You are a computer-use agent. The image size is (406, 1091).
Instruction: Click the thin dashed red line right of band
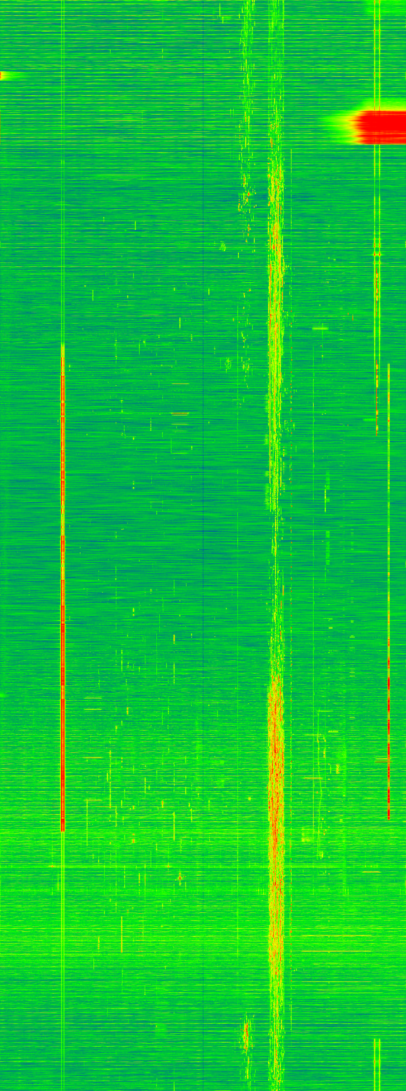tap(292, 508)
